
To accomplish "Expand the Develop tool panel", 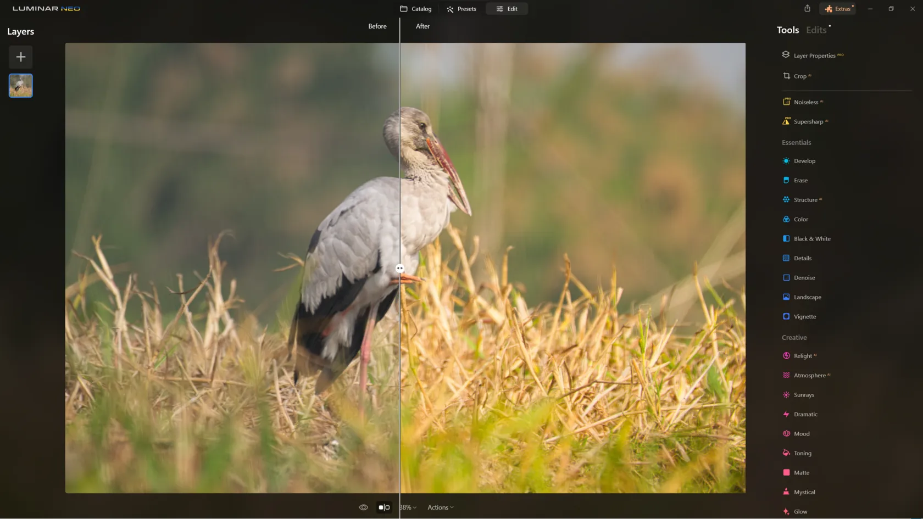I will 804,161.
